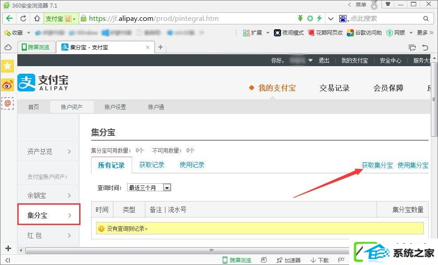The width and height of the screenshot is (438, 265).
Task: Click the 获取集分宝 link
Action: [377, 166]
